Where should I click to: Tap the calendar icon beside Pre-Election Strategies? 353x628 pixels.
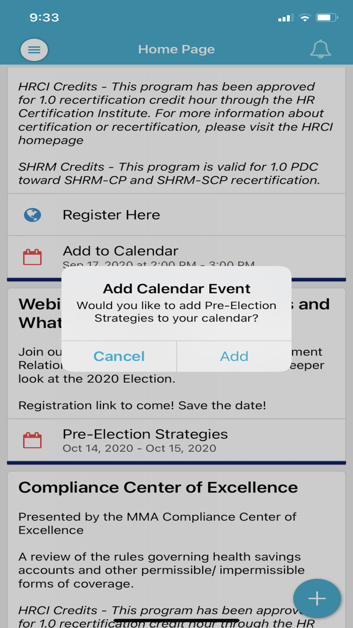[x=33, y=440]
